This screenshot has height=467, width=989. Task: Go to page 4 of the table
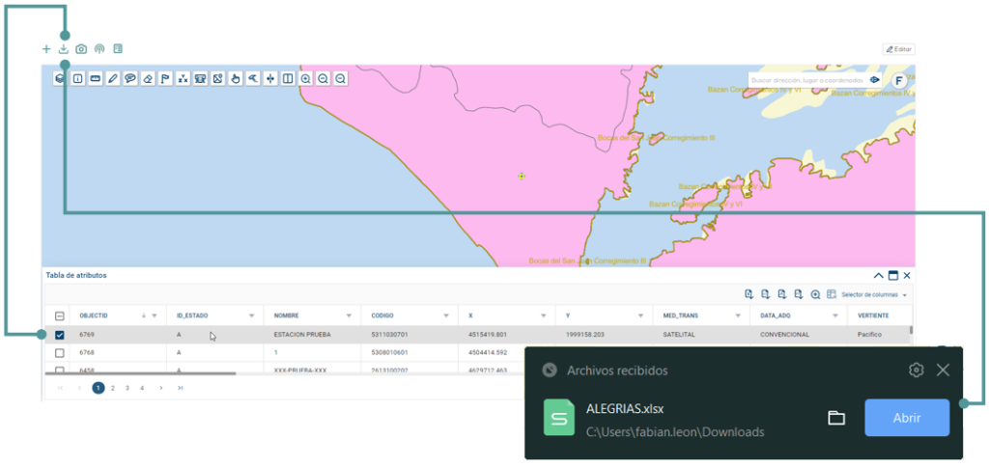pyautogui.click(x=142, y=388)
